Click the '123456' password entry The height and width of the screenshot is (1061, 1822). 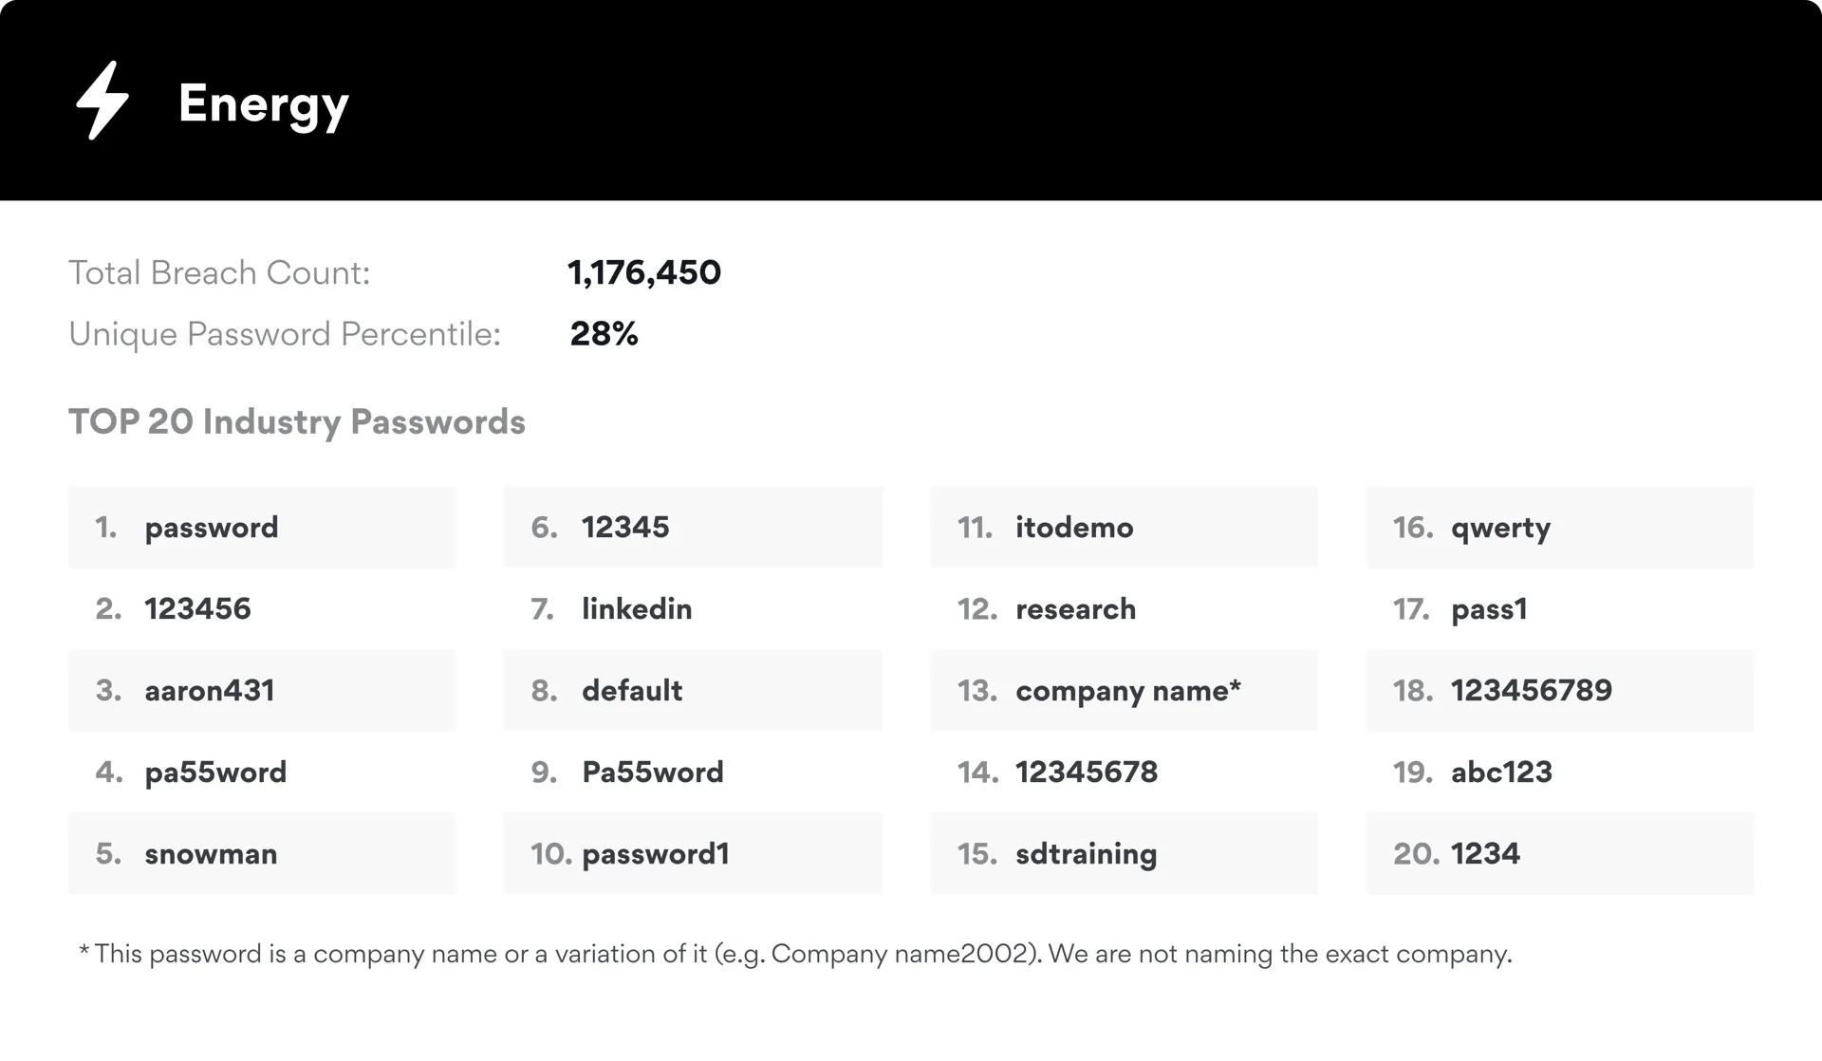tap(197, 609)
